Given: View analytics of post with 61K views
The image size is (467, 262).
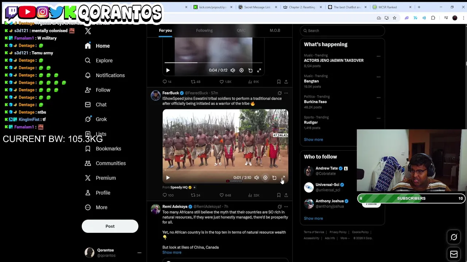Looking at the screenshot, I should (x=254, y=82).
